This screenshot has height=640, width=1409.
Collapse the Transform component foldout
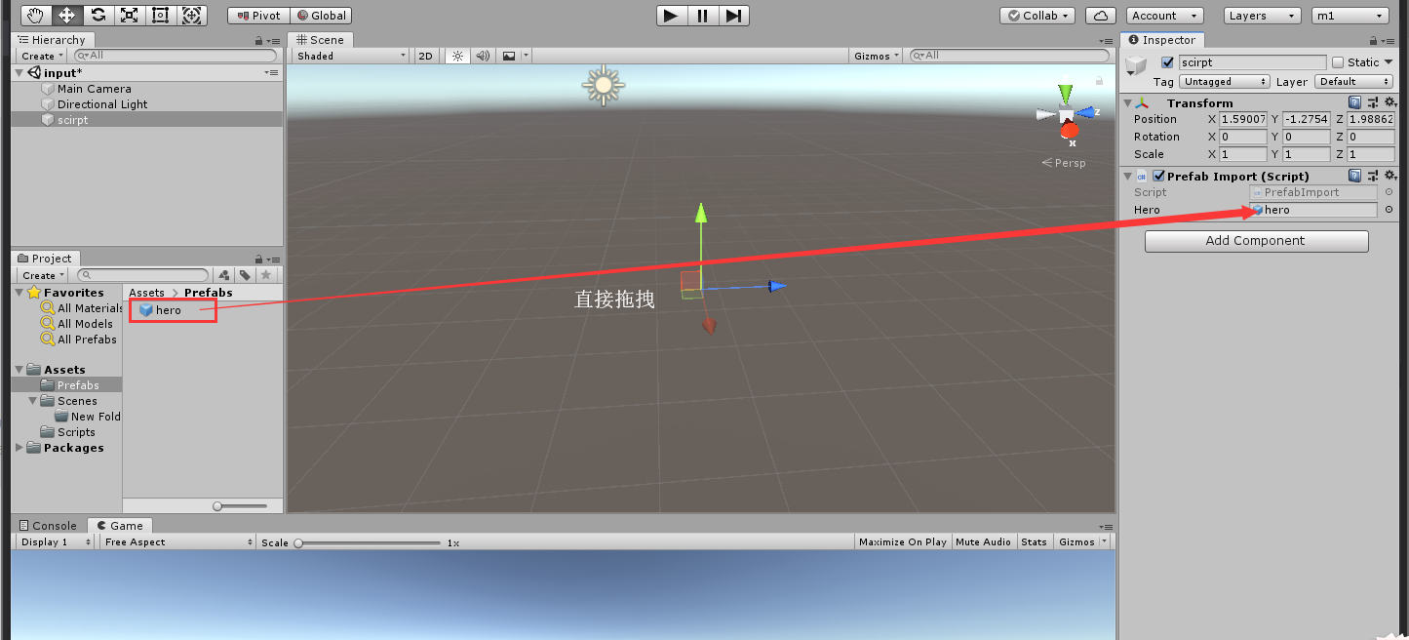coord(1127,102)
